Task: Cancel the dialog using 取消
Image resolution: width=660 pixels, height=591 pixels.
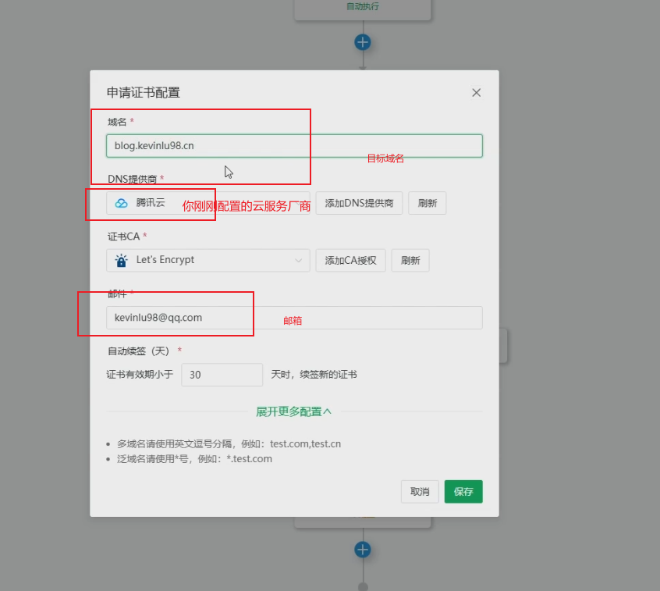Action: tap(419, 491)
